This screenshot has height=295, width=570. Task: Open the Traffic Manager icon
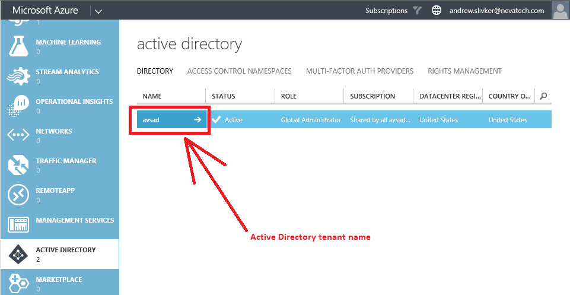coord(18,165)
